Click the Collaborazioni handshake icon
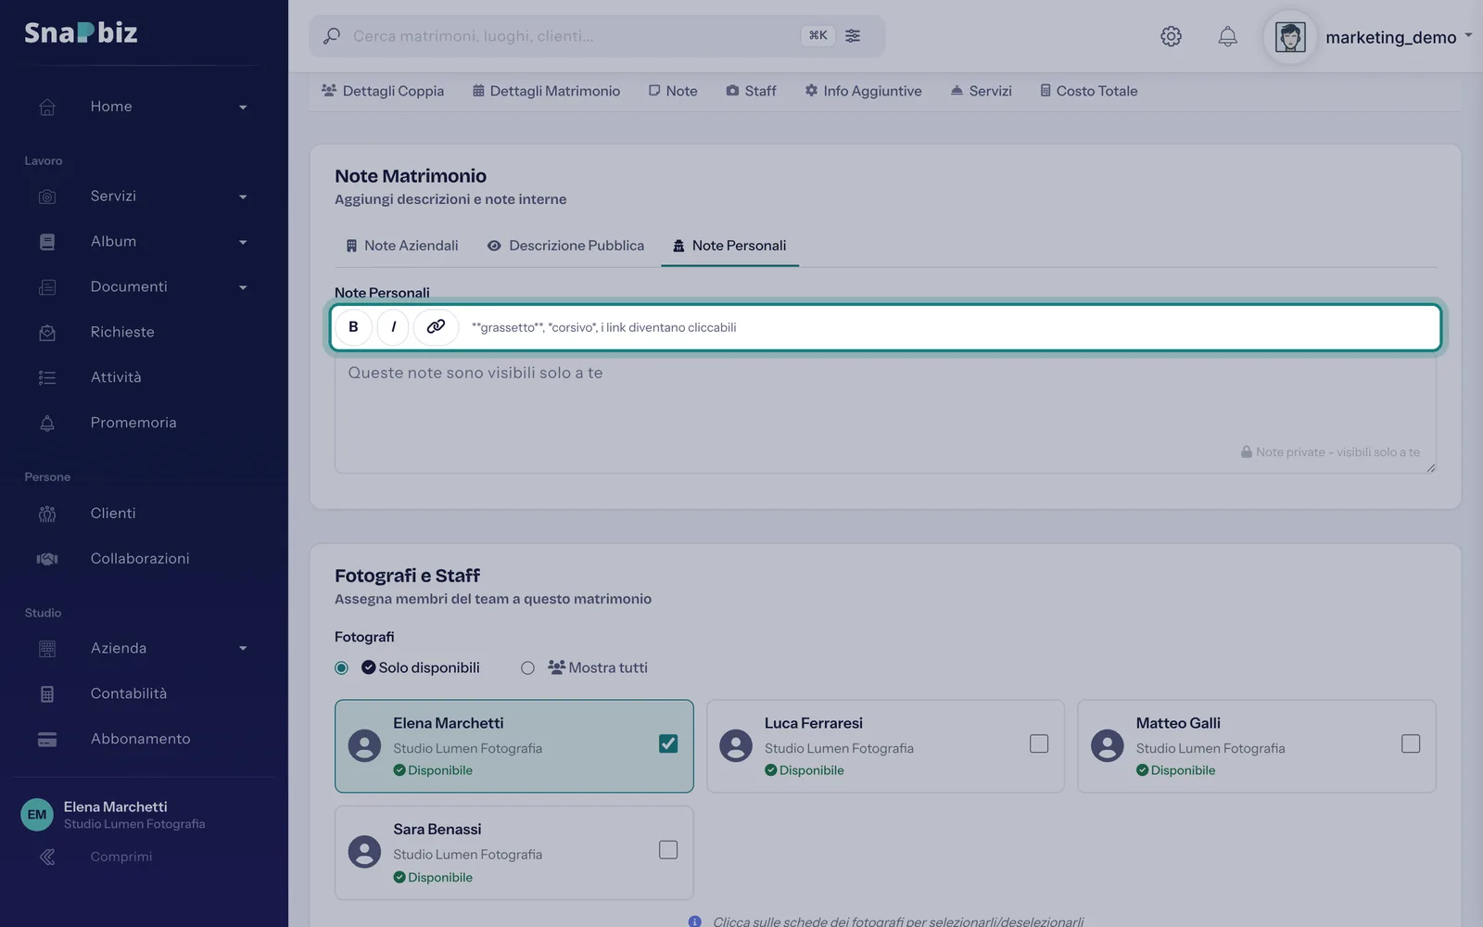Image resolution: width=1483 pixels, height=927 pixels. pos(47,559)
